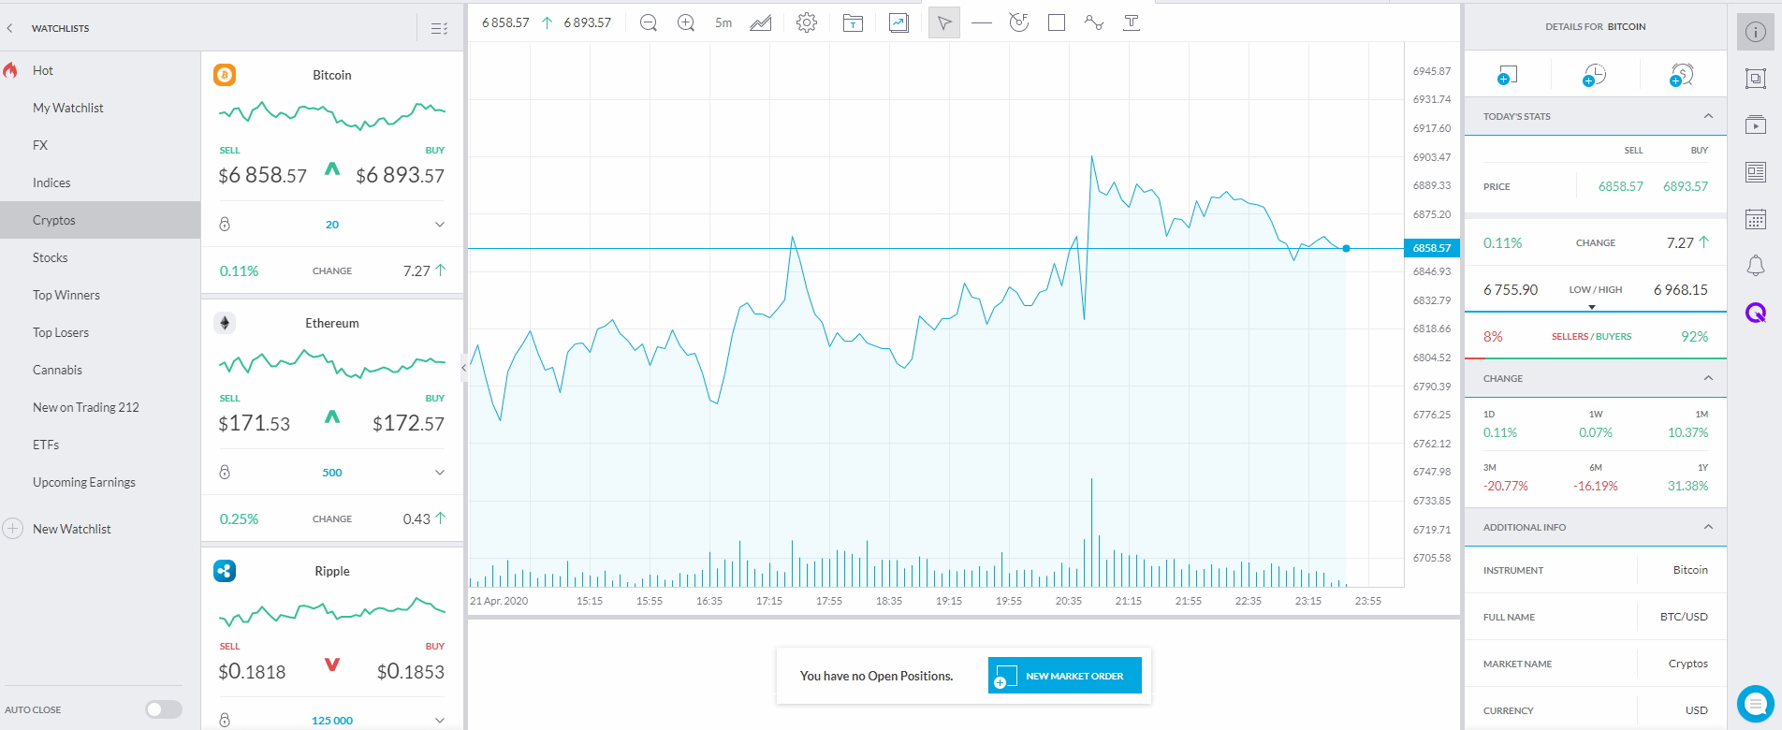Open Upcoming Earnings list
This screenshot has height=730, width=1782.
[84, 482]
